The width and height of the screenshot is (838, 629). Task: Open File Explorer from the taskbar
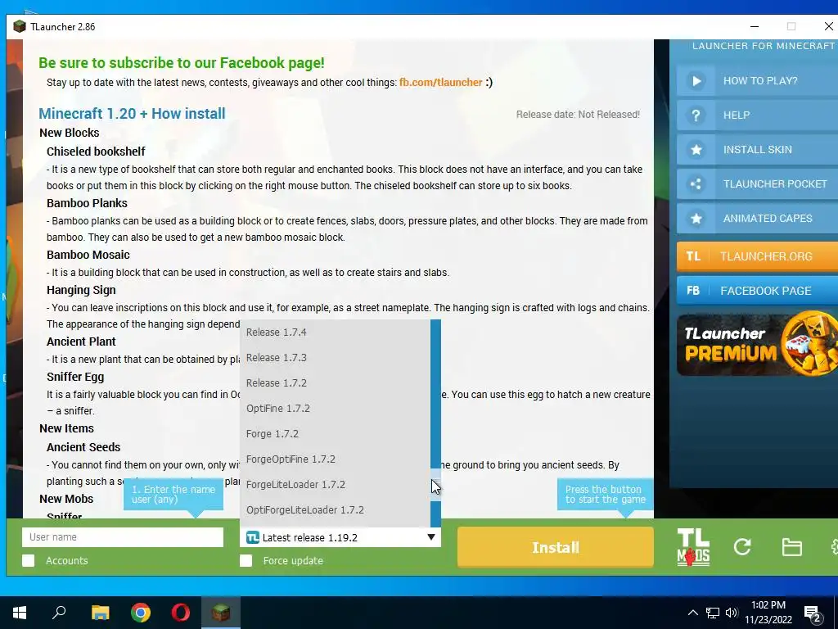(100, 613)
